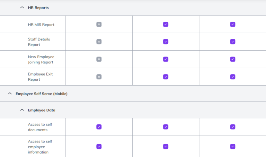Click middle-column checkmark for New Employee Joining Report

[x=166, y=59]
